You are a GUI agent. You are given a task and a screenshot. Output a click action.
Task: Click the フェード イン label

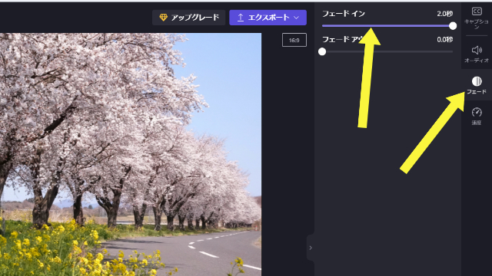(x=344, y=14)
